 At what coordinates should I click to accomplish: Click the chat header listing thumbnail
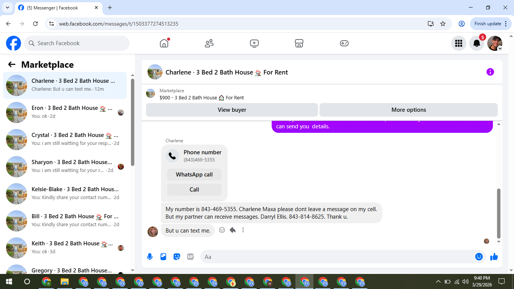(x=155, y=72)
